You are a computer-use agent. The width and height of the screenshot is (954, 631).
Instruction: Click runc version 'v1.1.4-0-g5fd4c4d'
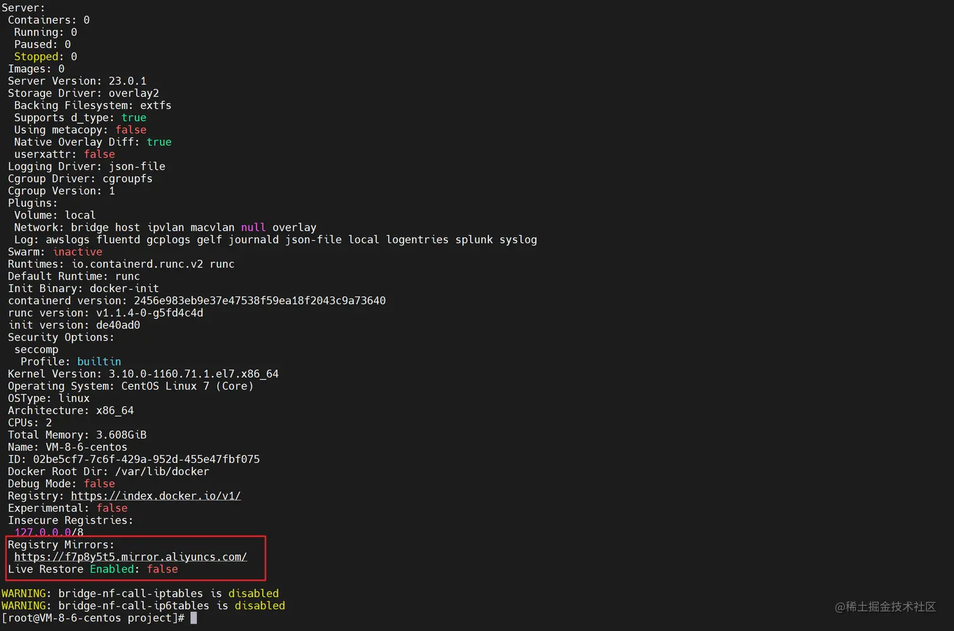tap(150, 313)
